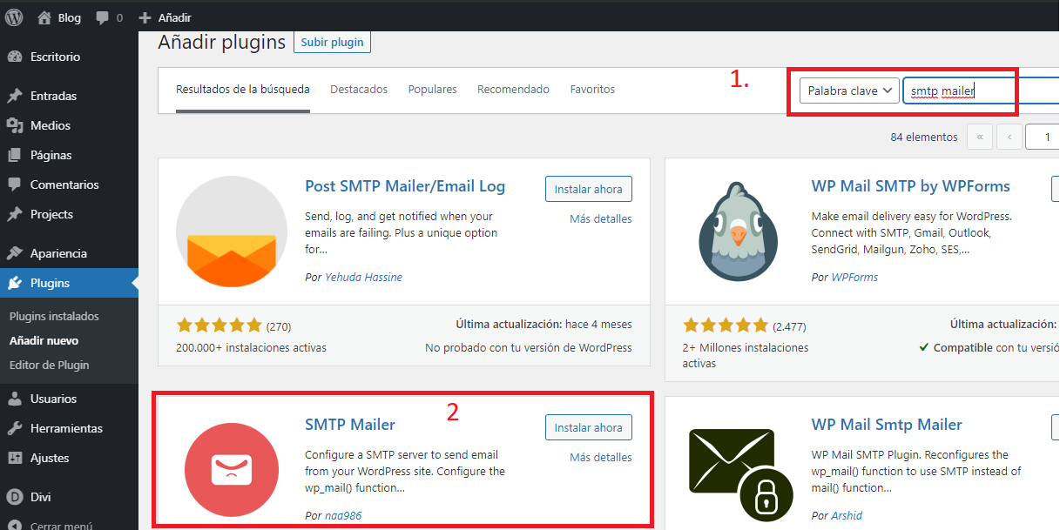This screenshot has width=1060, height=530.
Task: Click the Apariencia brush icon
Action: click(x=15, y=253)
